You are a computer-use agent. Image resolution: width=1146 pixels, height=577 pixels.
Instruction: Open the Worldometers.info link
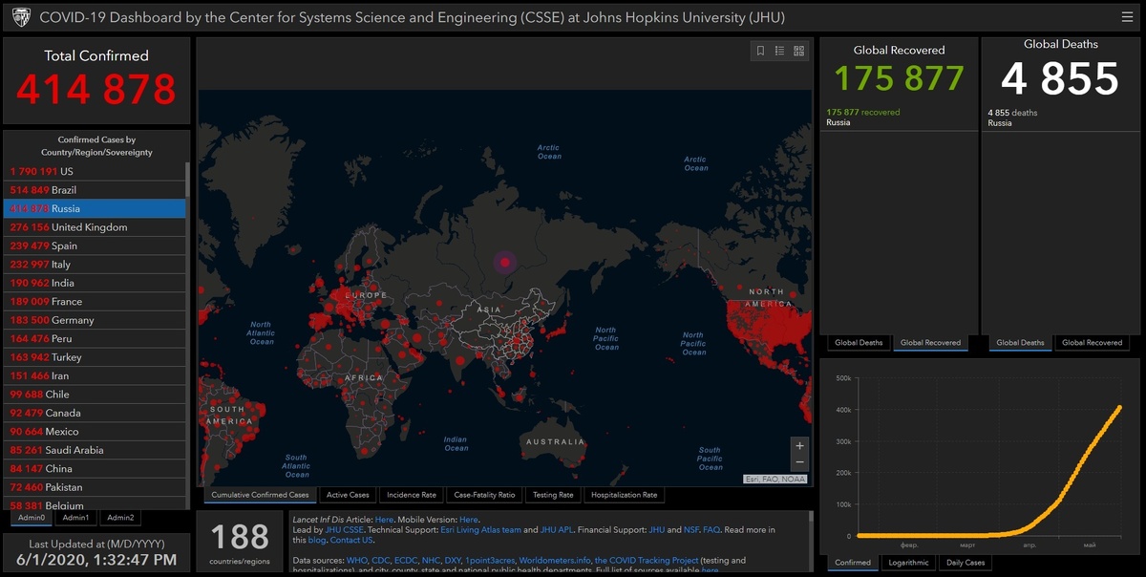(x=555, y=561)
